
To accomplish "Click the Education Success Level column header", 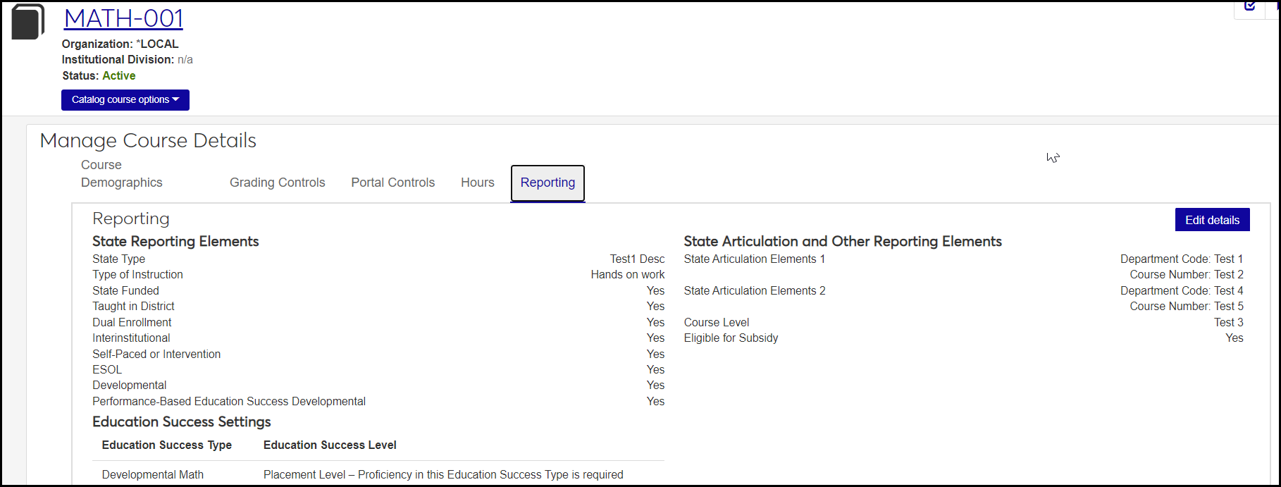I will (x=330, y=445).
